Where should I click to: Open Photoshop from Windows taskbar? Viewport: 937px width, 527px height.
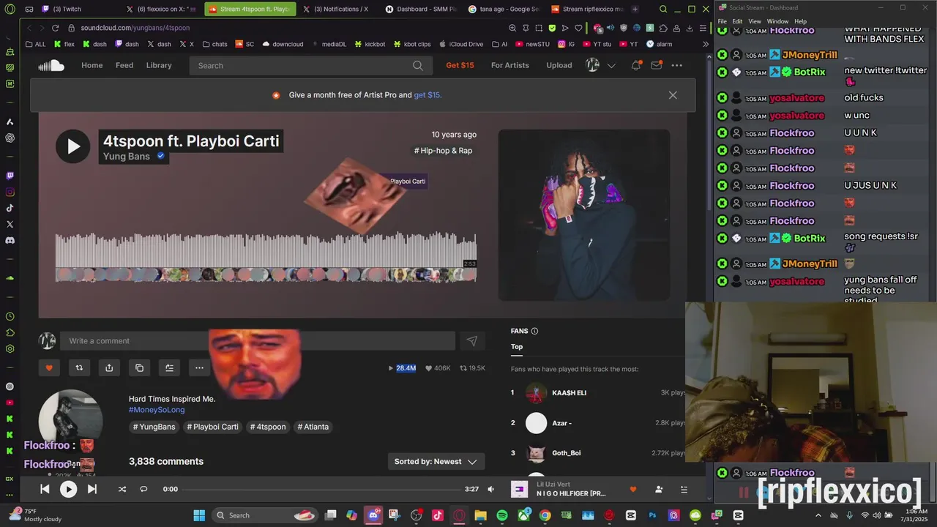(652, 515)
